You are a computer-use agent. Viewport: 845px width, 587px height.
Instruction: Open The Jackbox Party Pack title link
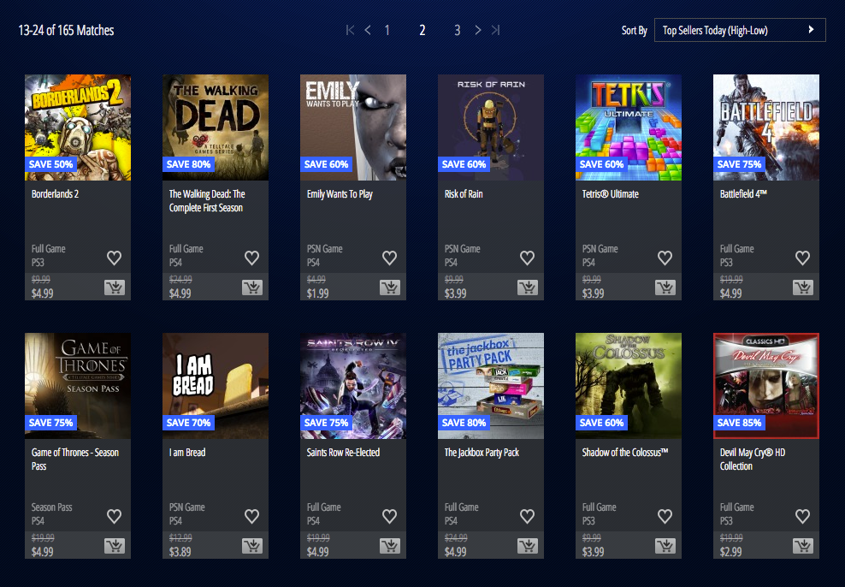coord(482,453)
